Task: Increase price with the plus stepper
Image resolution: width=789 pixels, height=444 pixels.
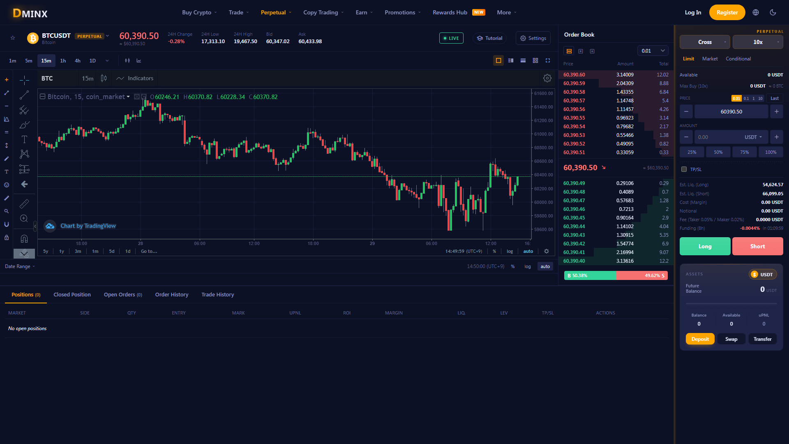Action: (x=776, y=111)
